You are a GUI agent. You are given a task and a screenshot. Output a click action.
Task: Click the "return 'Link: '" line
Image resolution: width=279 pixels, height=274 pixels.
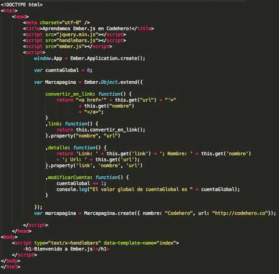[x=153, y=154]
